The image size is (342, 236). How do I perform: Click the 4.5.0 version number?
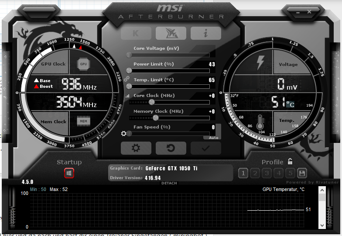[x=27, y=182]
